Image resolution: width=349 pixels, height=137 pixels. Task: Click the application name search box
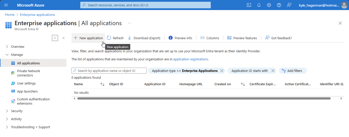click(x=109, y=71)
